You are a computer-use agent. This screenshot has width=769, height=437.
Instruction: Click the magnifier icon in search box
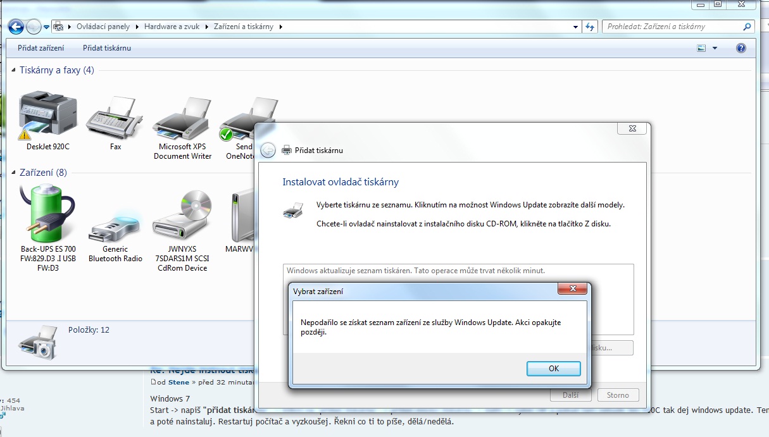[747, 27]
